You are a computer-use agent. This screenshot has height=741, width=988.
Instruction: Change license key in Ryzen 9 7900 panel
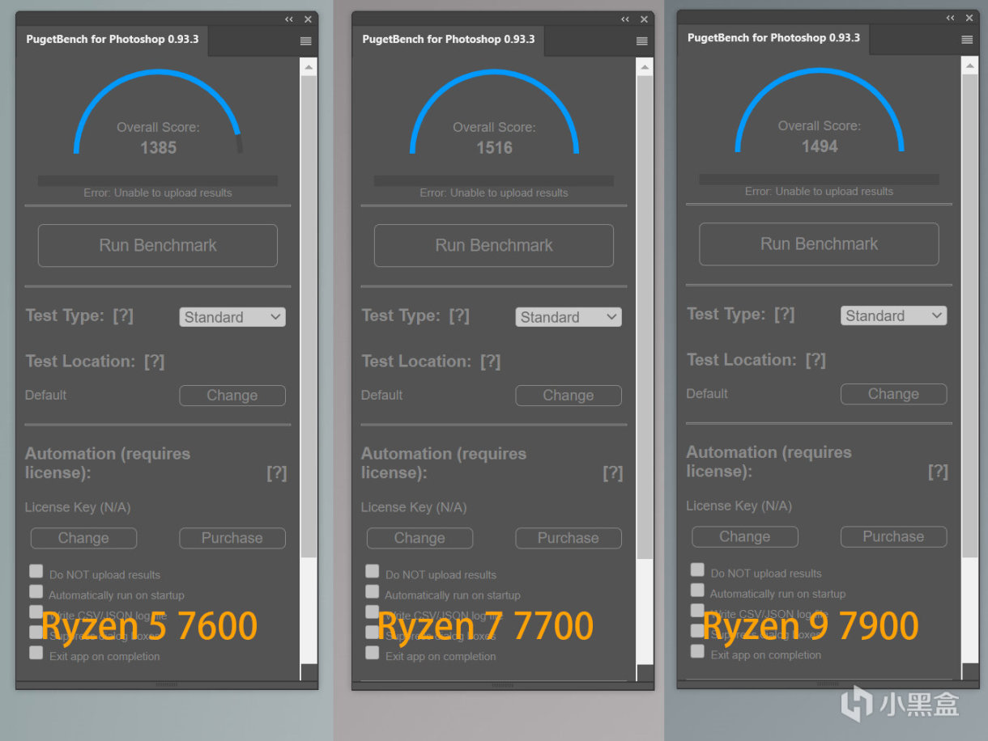pyautogui.click(x=745, y=536)
